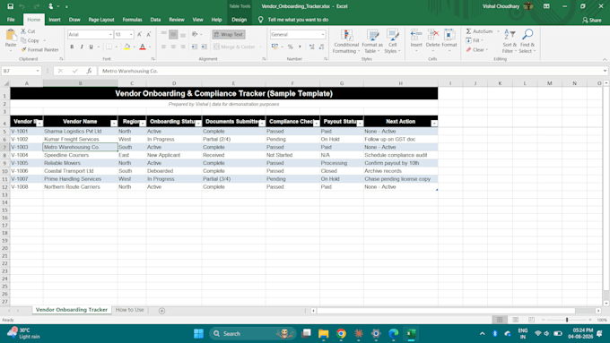This screenshot has width=610, height=343.
Task: Toggle Italic formatting
Action: (82, 47)
